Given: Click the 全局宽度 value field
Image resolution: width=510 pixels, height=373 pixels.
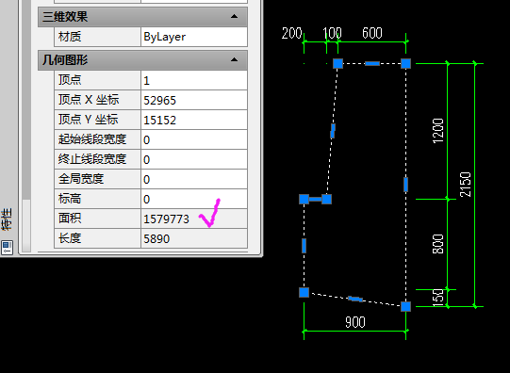Looking at the screenshot, I should [x=194, y=179].
